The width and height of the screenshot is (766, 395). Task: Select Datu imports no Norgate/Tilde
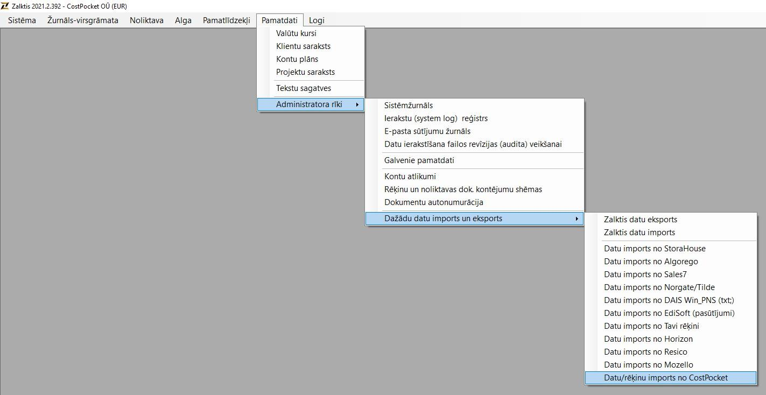pos(671,287)
